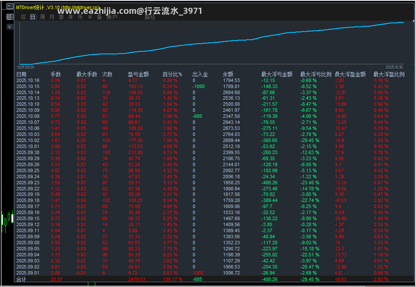Viewport: 416px width, 287px height.
Task: Click total percent 135.17 % cell
Action: point(173,279)
